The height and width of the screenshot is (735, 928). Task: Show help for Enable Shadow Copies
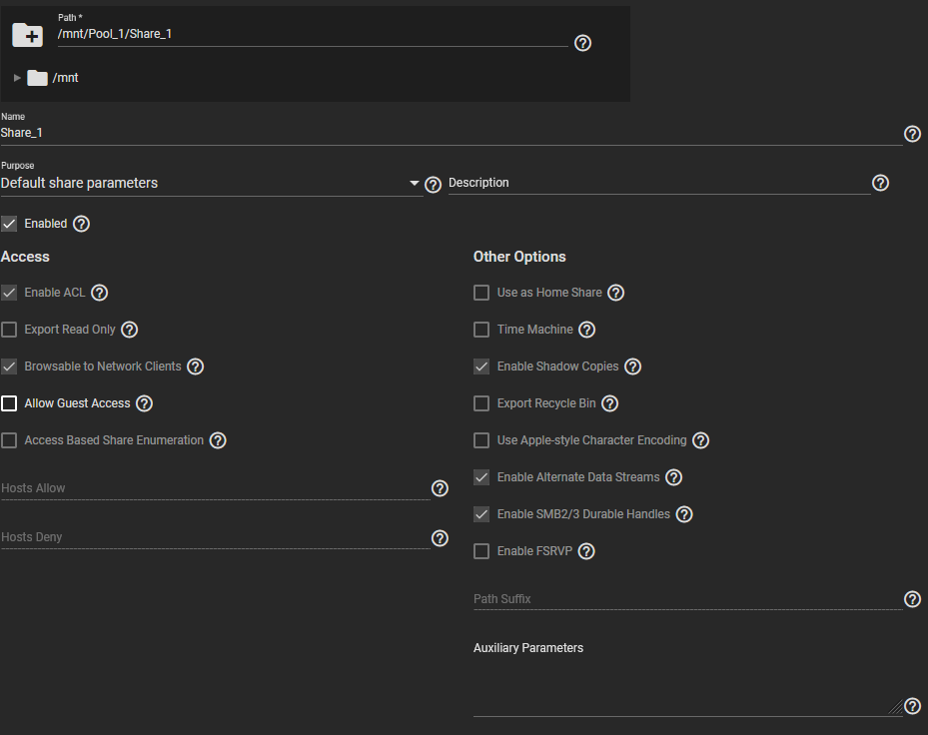(x=632, y=367)
